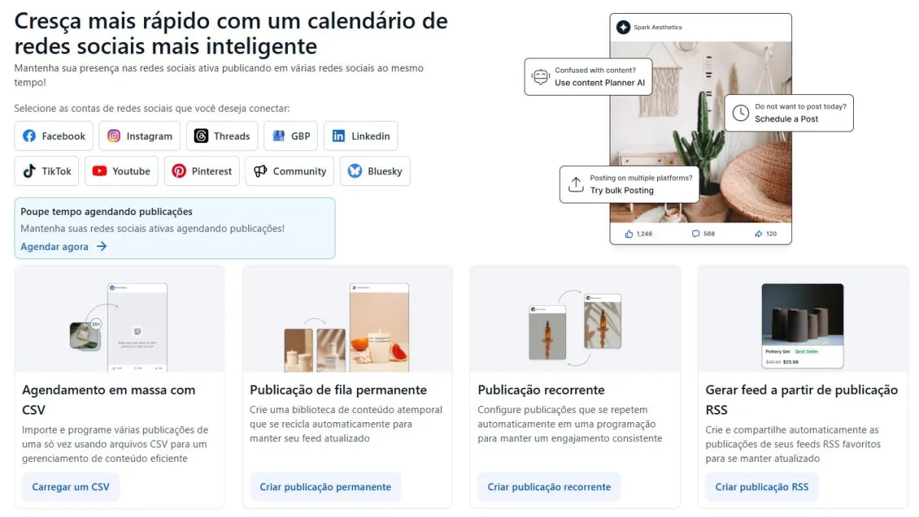Click the like thumbs-up icon on preview post
919x517 pixels.
tap(629, 234)
